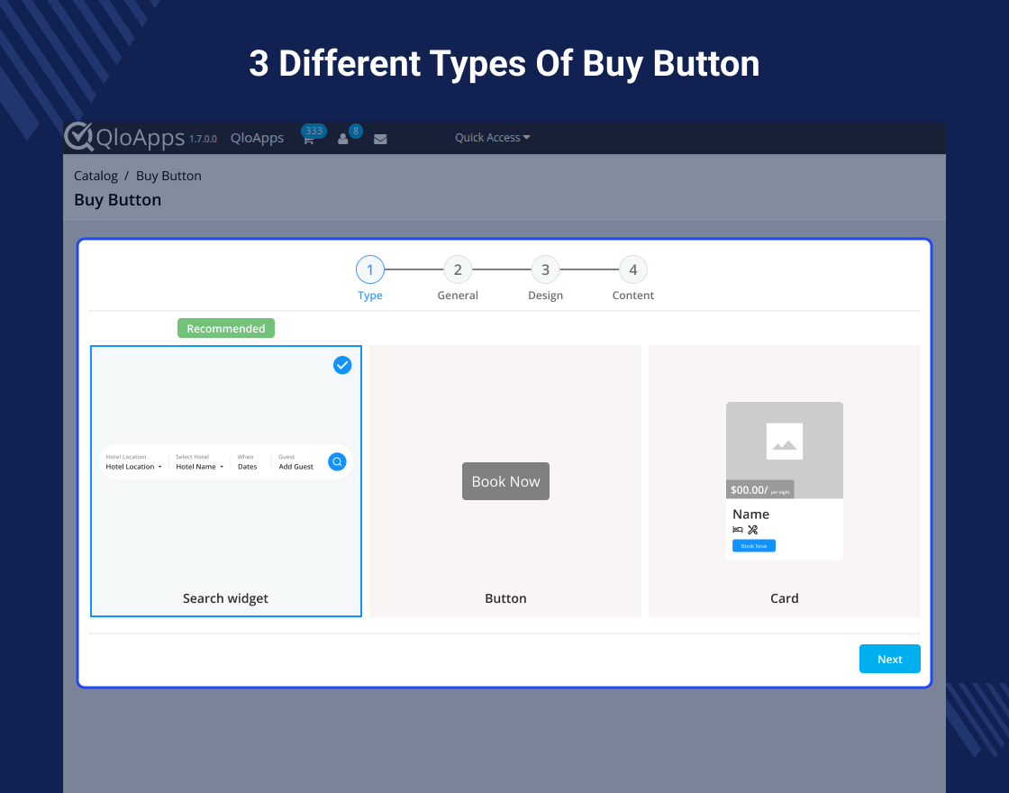Go to step 4 Content
The image size is (1009, 793).
pos(633,269)
